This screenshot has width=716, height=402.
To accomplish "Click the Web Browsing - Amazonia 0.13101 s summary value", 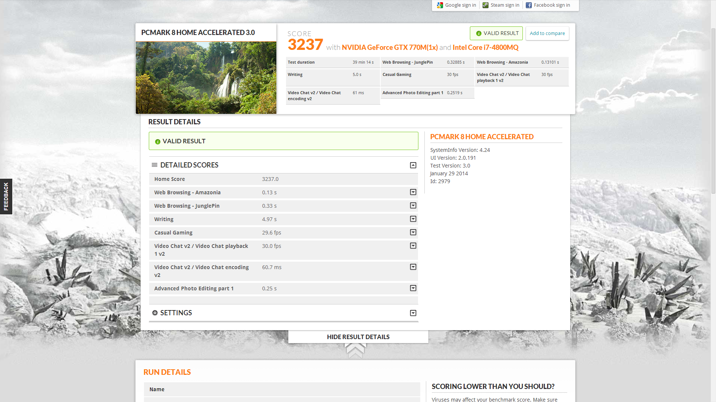I will [550, 63].
